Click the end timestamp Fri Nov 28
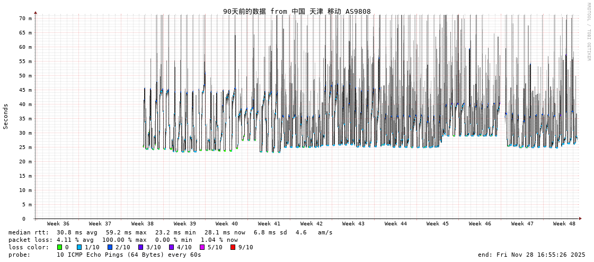This screenshot has height=262, width=594. tap(531, 255)
